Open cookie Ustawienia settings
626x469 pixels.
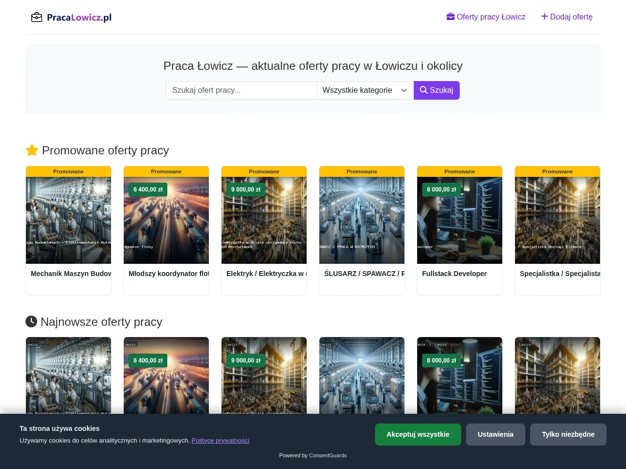tap(495, 434)
